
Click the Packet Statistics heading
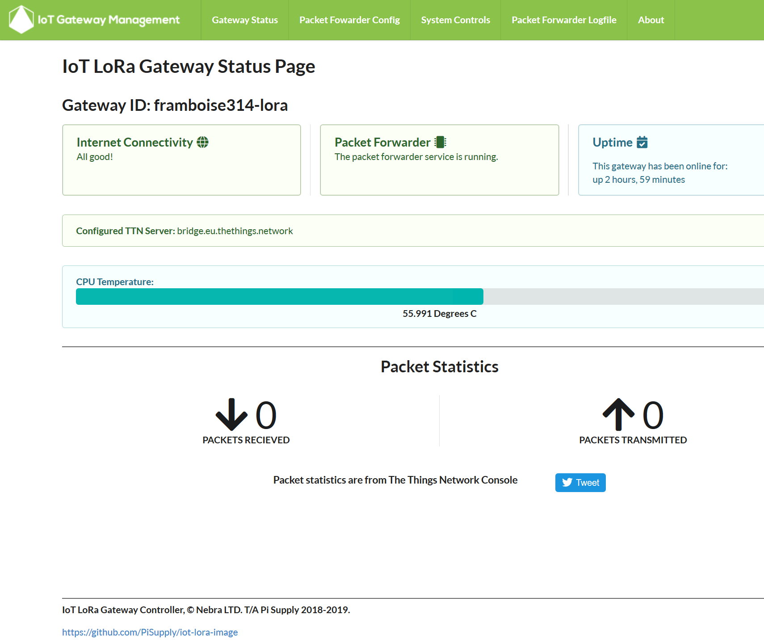440,366
